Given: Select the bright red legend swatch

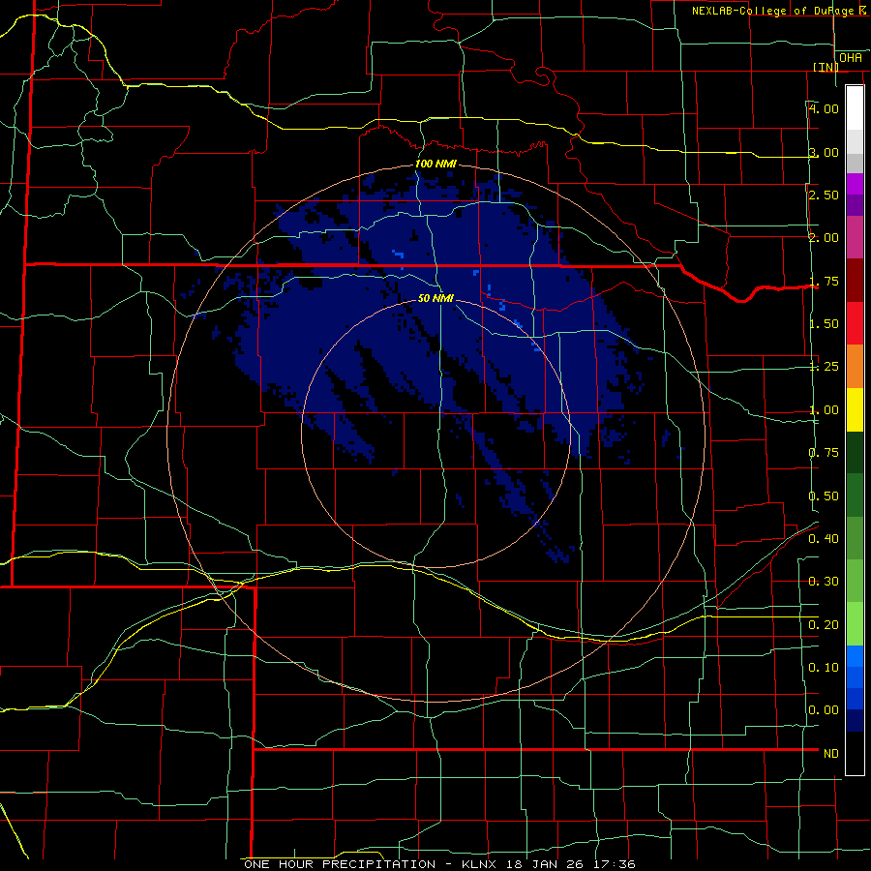Looking at the screenshot, I should (855, 323).
